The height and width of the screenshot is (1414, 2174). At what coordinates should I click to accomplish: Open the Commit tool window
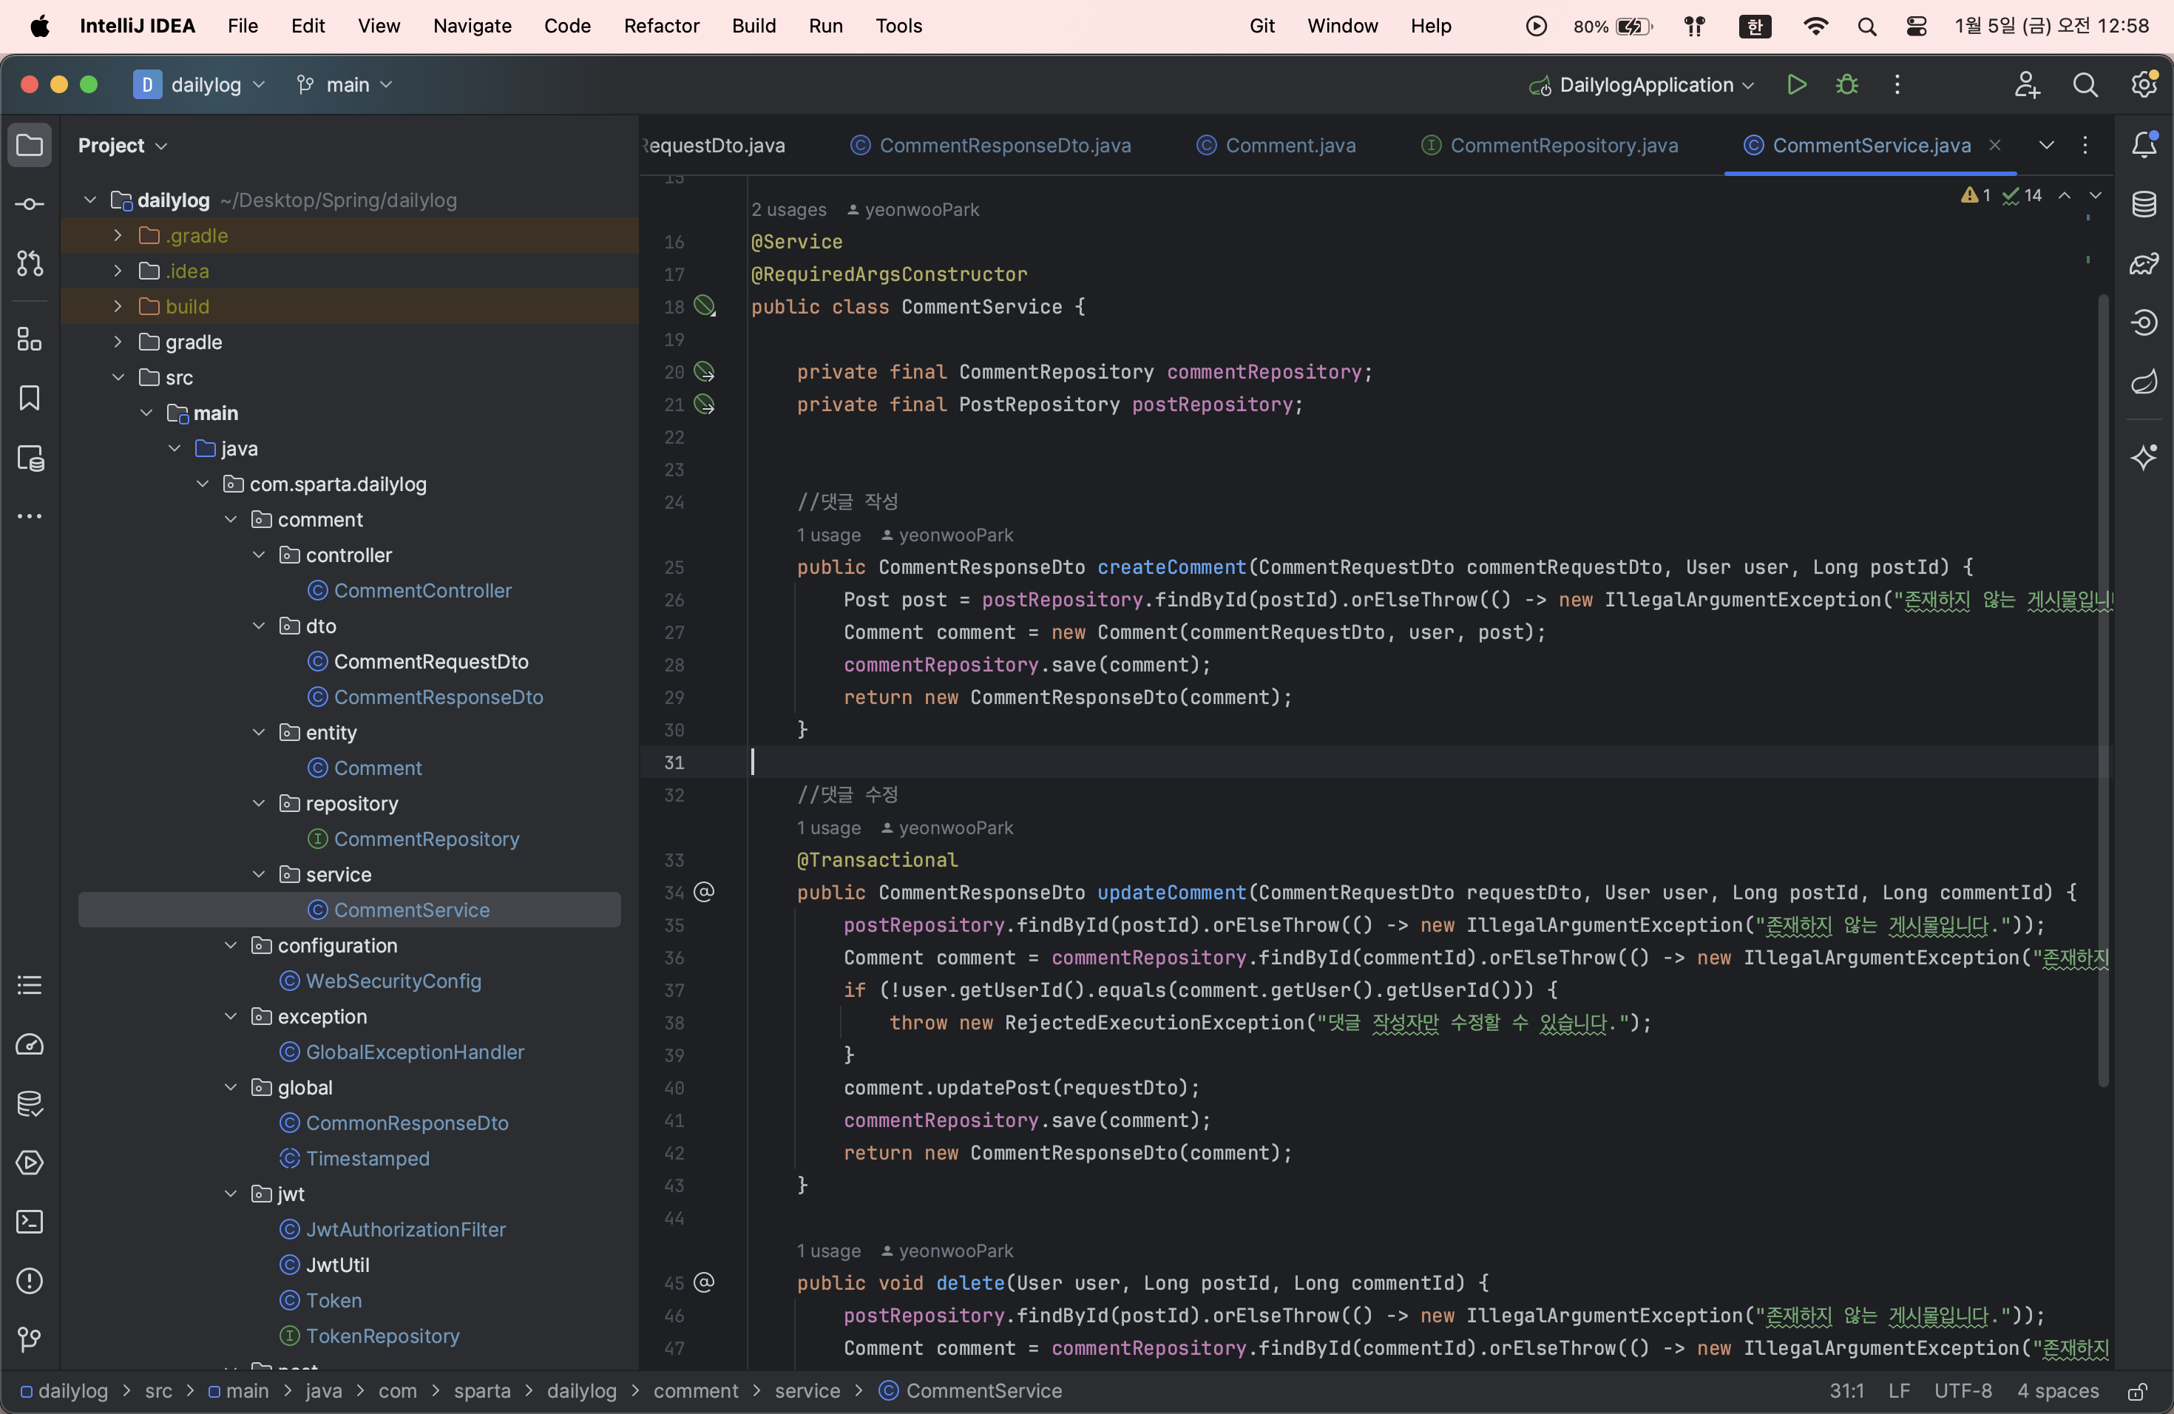point(30,203)
